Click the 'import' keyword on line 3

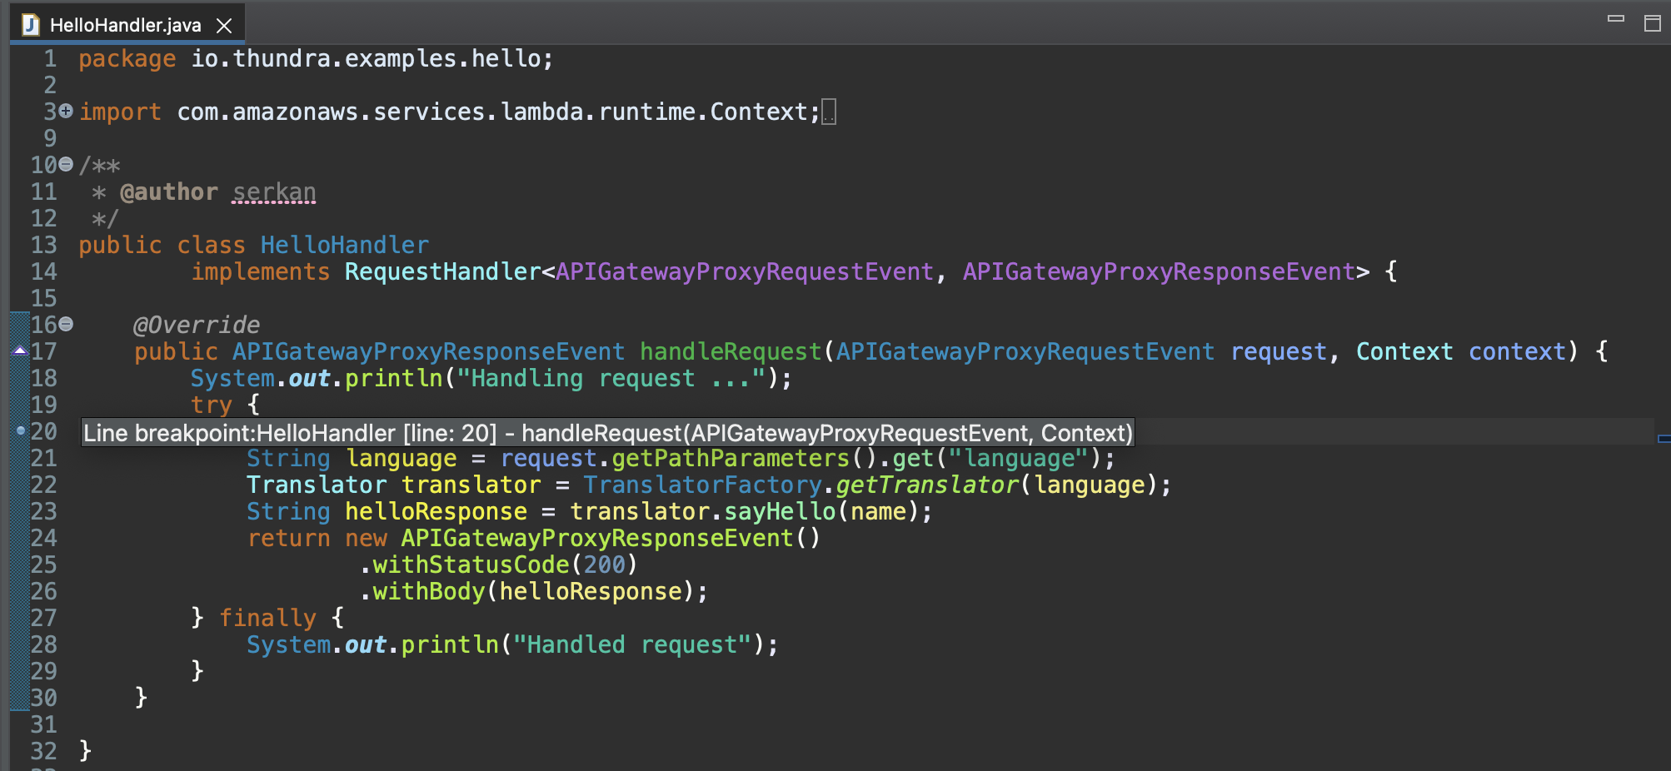(x=120, y=112)
